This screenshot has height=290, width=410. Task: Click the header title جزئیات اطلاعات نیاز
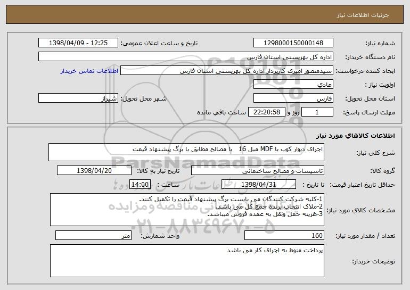(363, 15)
